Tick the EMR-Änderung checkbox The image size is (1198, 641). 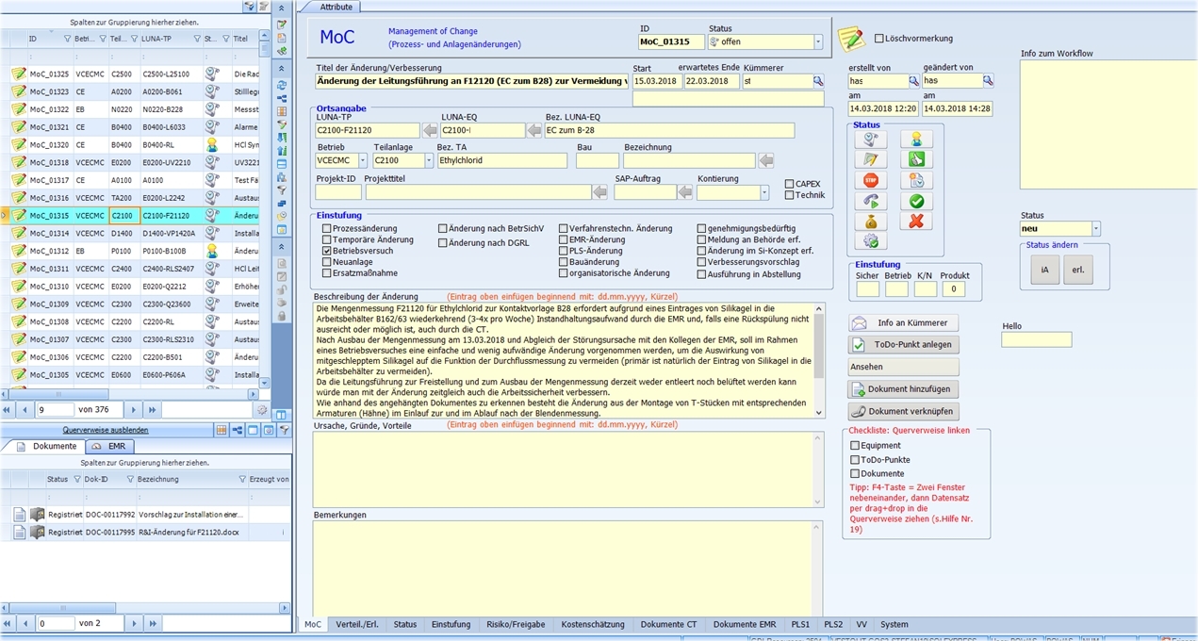click(564, 240)
